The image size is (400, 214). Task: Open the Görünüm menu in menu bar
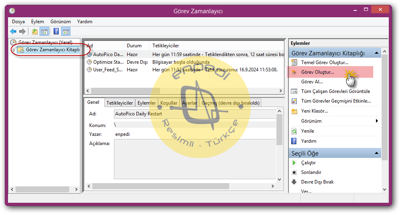click(x=60, y=22)
